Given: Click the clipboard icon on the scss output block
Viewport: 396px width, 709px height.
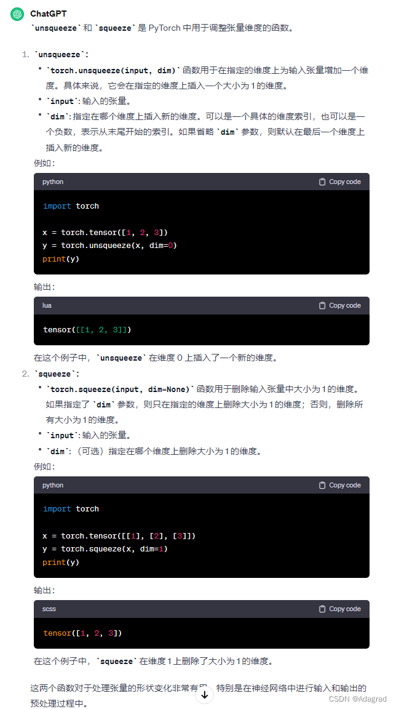Looking at the screenshot, I should [322, 609].
